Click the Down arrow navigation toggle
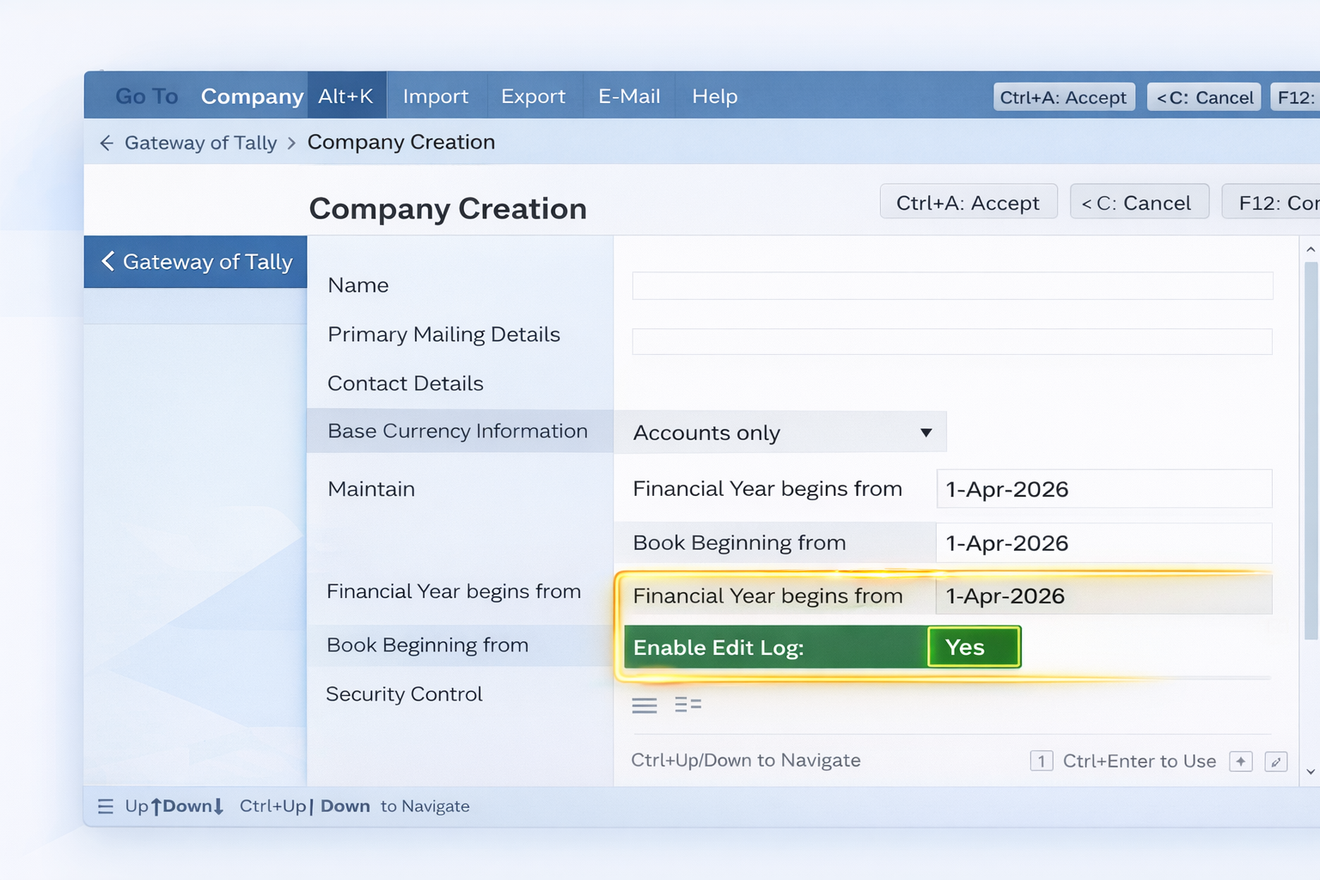Image resolution: width=1320 pixels, height=880 pixels. pos(218,805)
